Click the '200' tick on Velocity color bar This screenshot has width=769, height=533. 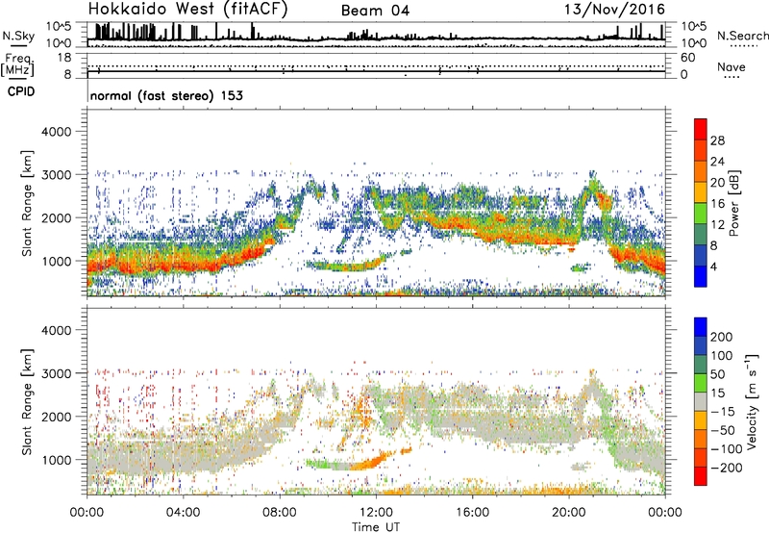click(722, 337)
